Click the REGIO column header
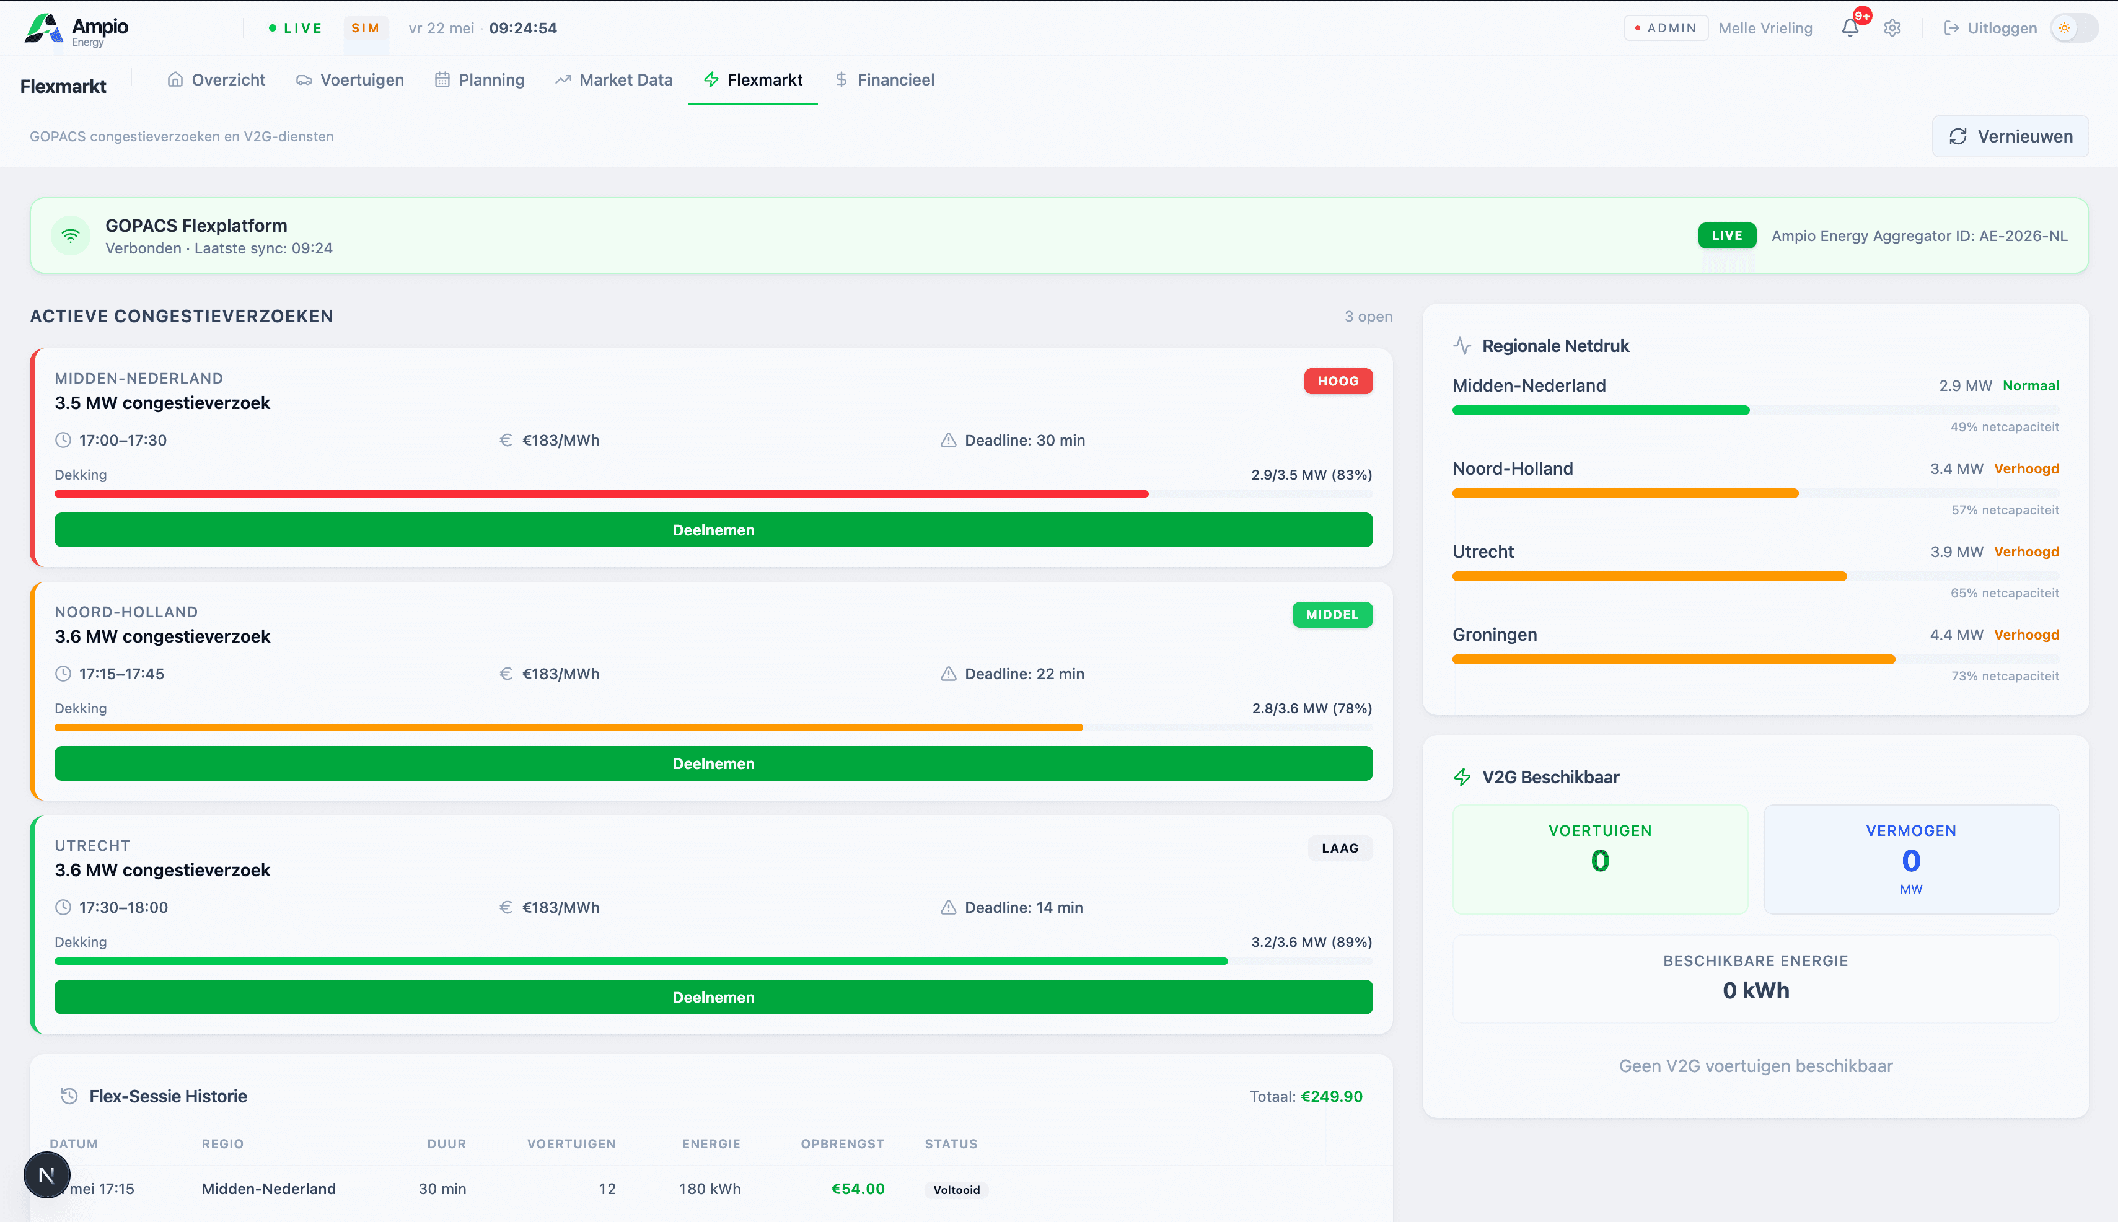This screenshot has width=2118, height=1222. pyautogui.click(x=222, y=1144)
